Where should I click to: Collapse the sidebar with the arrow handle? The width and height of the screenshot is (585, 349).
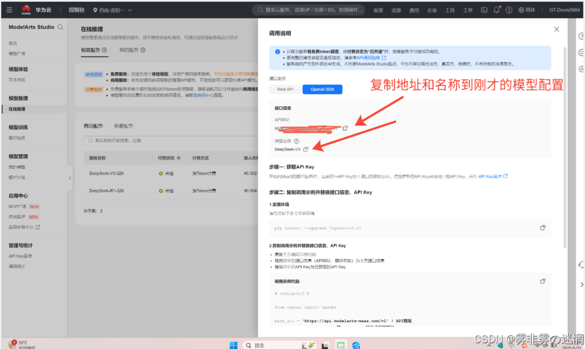click(70, 178)
